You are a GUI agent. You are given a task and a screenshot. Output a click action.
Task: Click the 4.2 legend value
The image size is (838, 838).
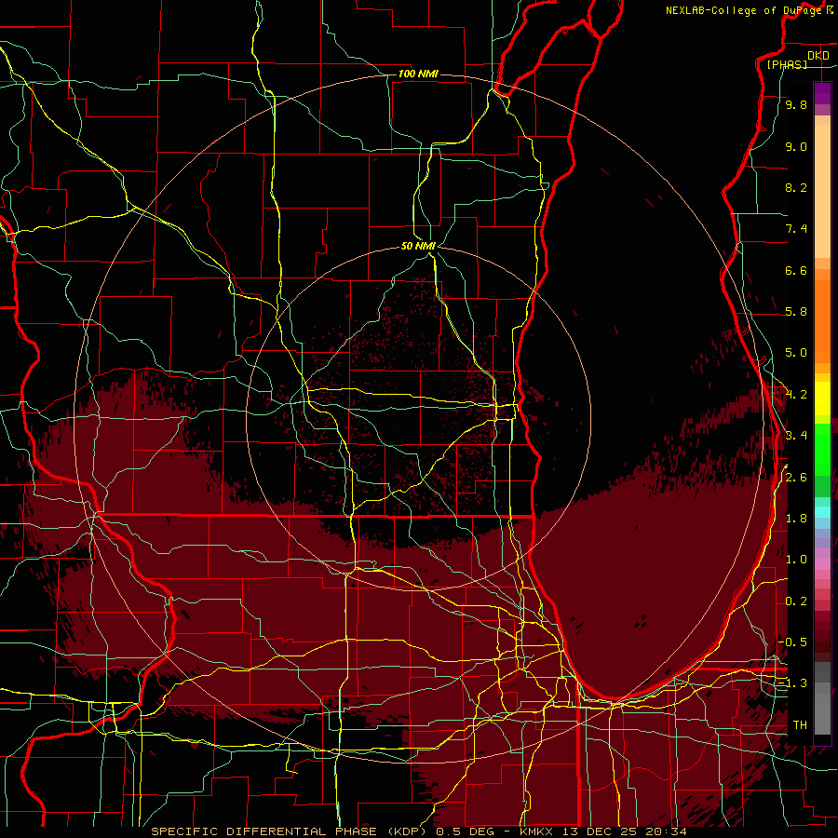coord(796,395)
